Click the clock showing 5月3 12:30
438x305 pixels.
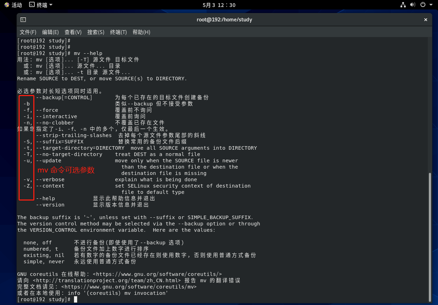(219, 5)
